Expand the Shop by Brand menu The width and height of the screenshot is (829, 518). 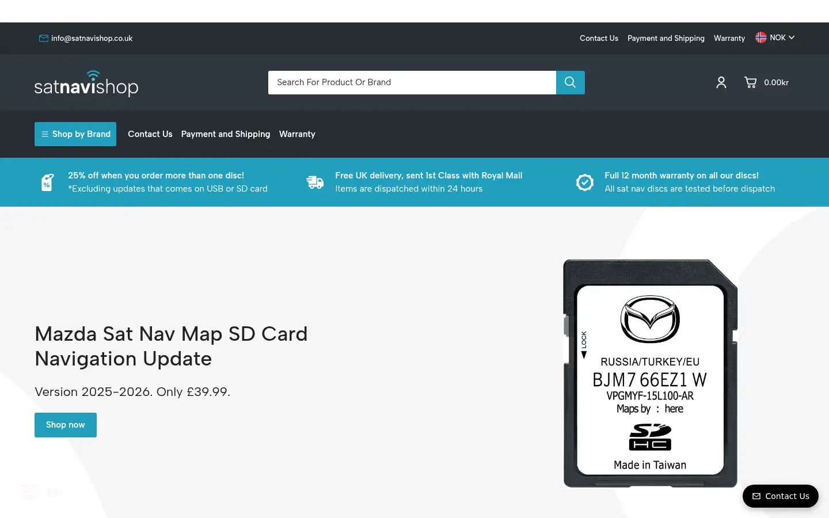[x=75, y=134]
